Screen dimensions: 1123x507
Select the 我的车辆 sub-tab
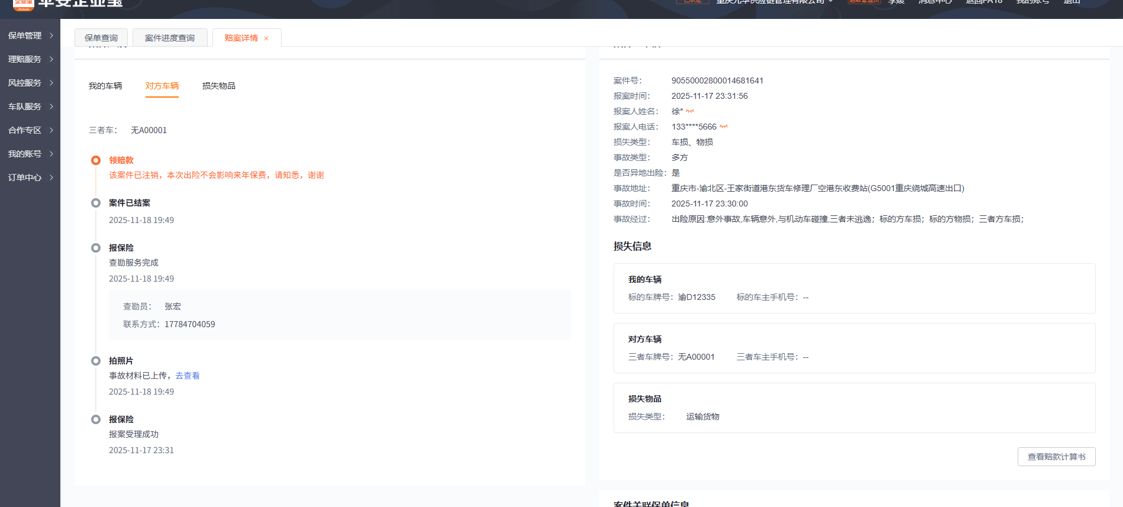105,86
